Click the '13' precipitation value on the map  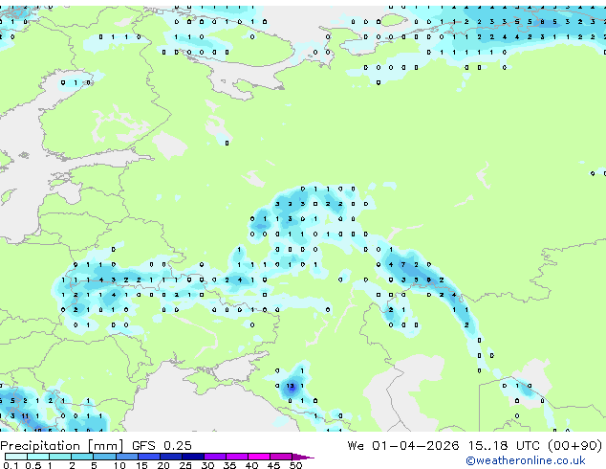(x=291, y=386)
